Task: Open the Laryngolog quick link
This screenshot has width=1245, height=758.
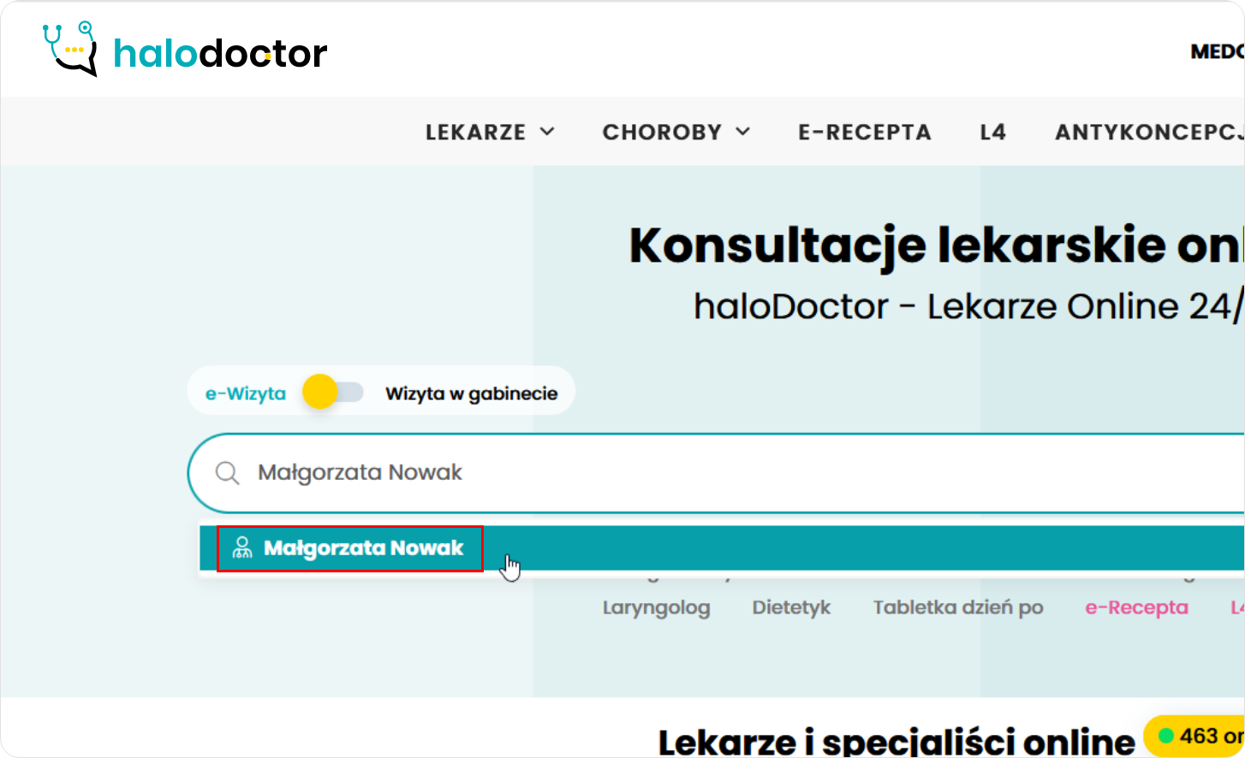Action: (657, 607)
